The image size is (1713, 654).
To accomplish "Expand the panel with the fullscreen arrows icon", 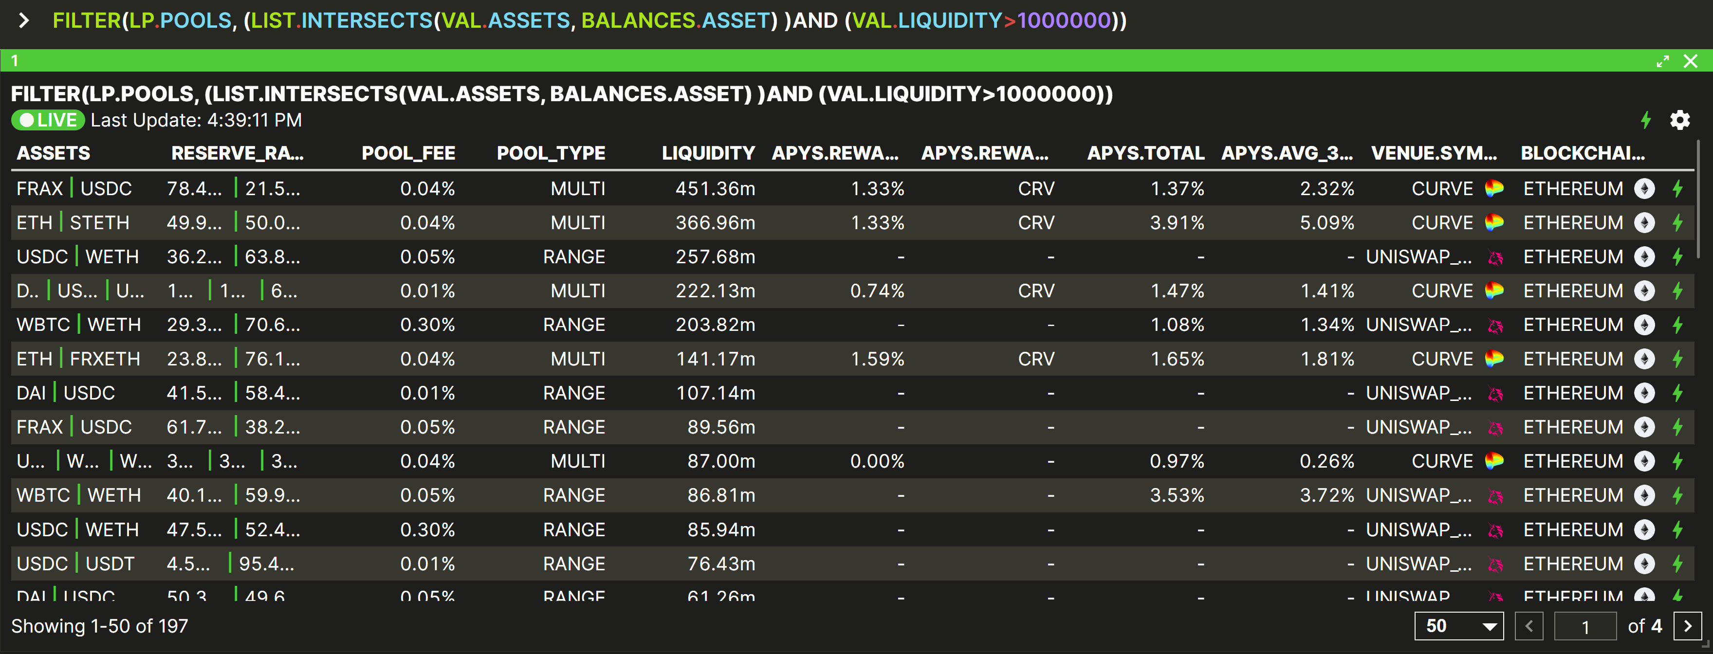I will coord(1662,61).
